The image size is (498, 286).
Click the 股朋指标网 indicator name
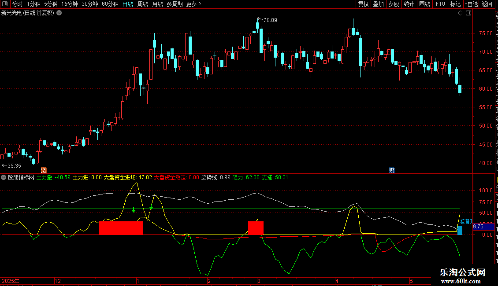point(21,178)
